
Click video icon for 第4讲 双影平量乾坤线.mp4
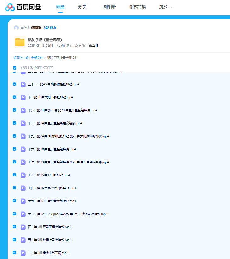(23, 227)
